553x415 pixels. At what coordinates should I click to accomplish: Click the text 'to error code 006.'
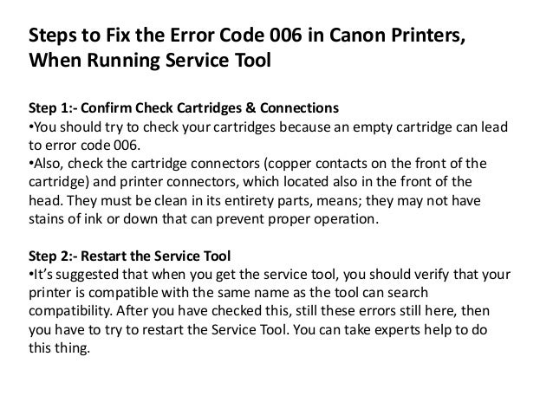tap(84, 146)
